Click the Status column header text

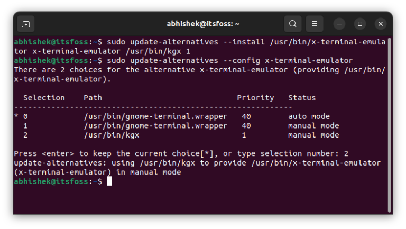[302, 98]
